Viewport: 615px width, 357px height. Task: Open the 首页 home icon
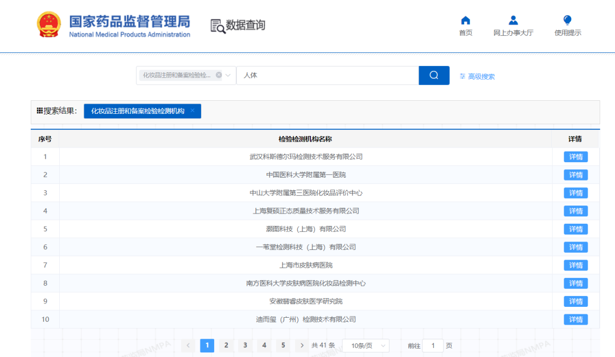pyautogui.click(x=465, y=21)
